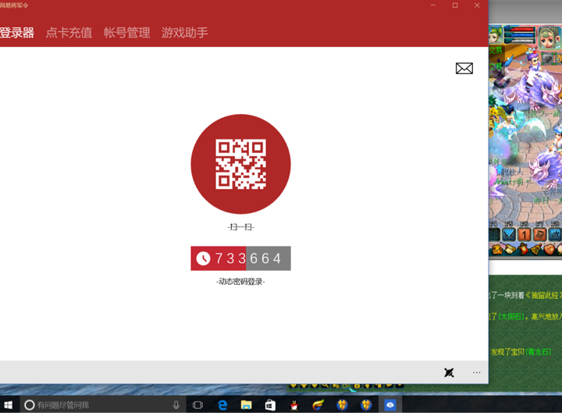Launch Microsoft Edge from taskbar
562x413 pixels.
222,404
